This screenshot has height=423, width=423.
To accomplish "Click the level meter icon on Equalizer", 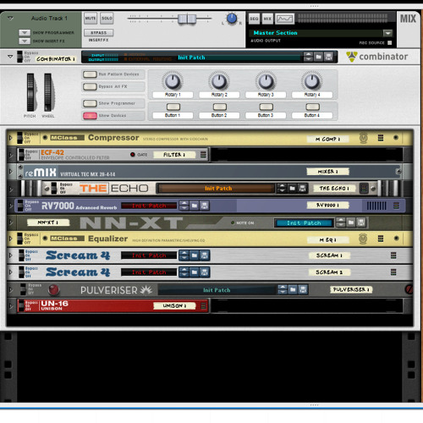I will click(381, 239).
